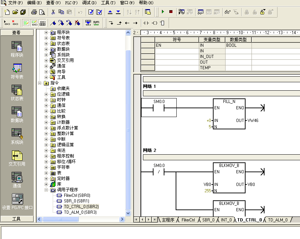300x239 pixels.
Task: Insert a contact from the ladder toolbar
Action: click(x=146, y=23)
